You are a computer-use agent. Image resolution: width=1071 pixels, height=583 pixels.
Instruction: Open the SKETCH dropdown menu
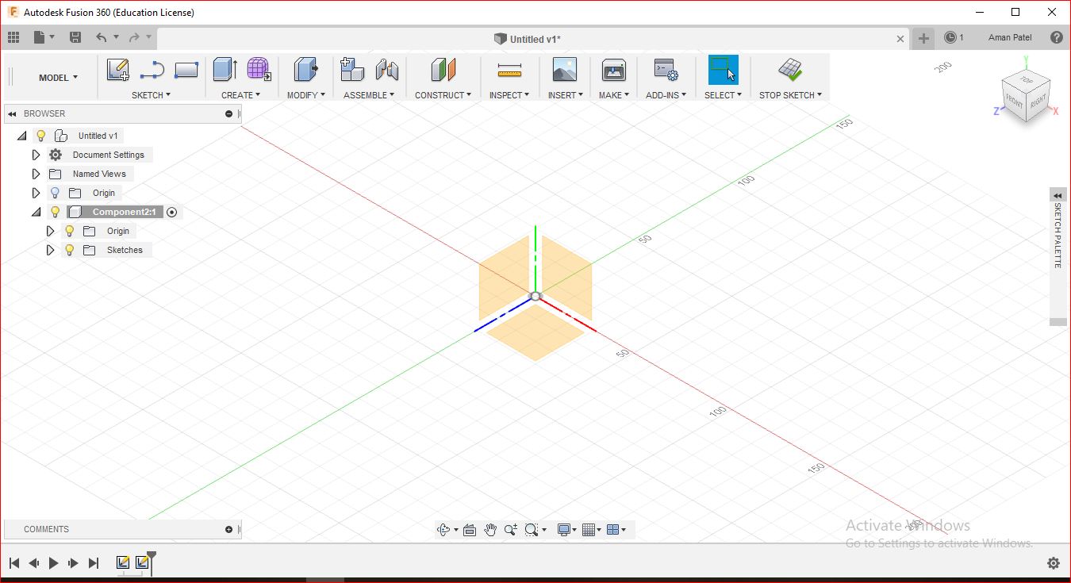point(151,95)
